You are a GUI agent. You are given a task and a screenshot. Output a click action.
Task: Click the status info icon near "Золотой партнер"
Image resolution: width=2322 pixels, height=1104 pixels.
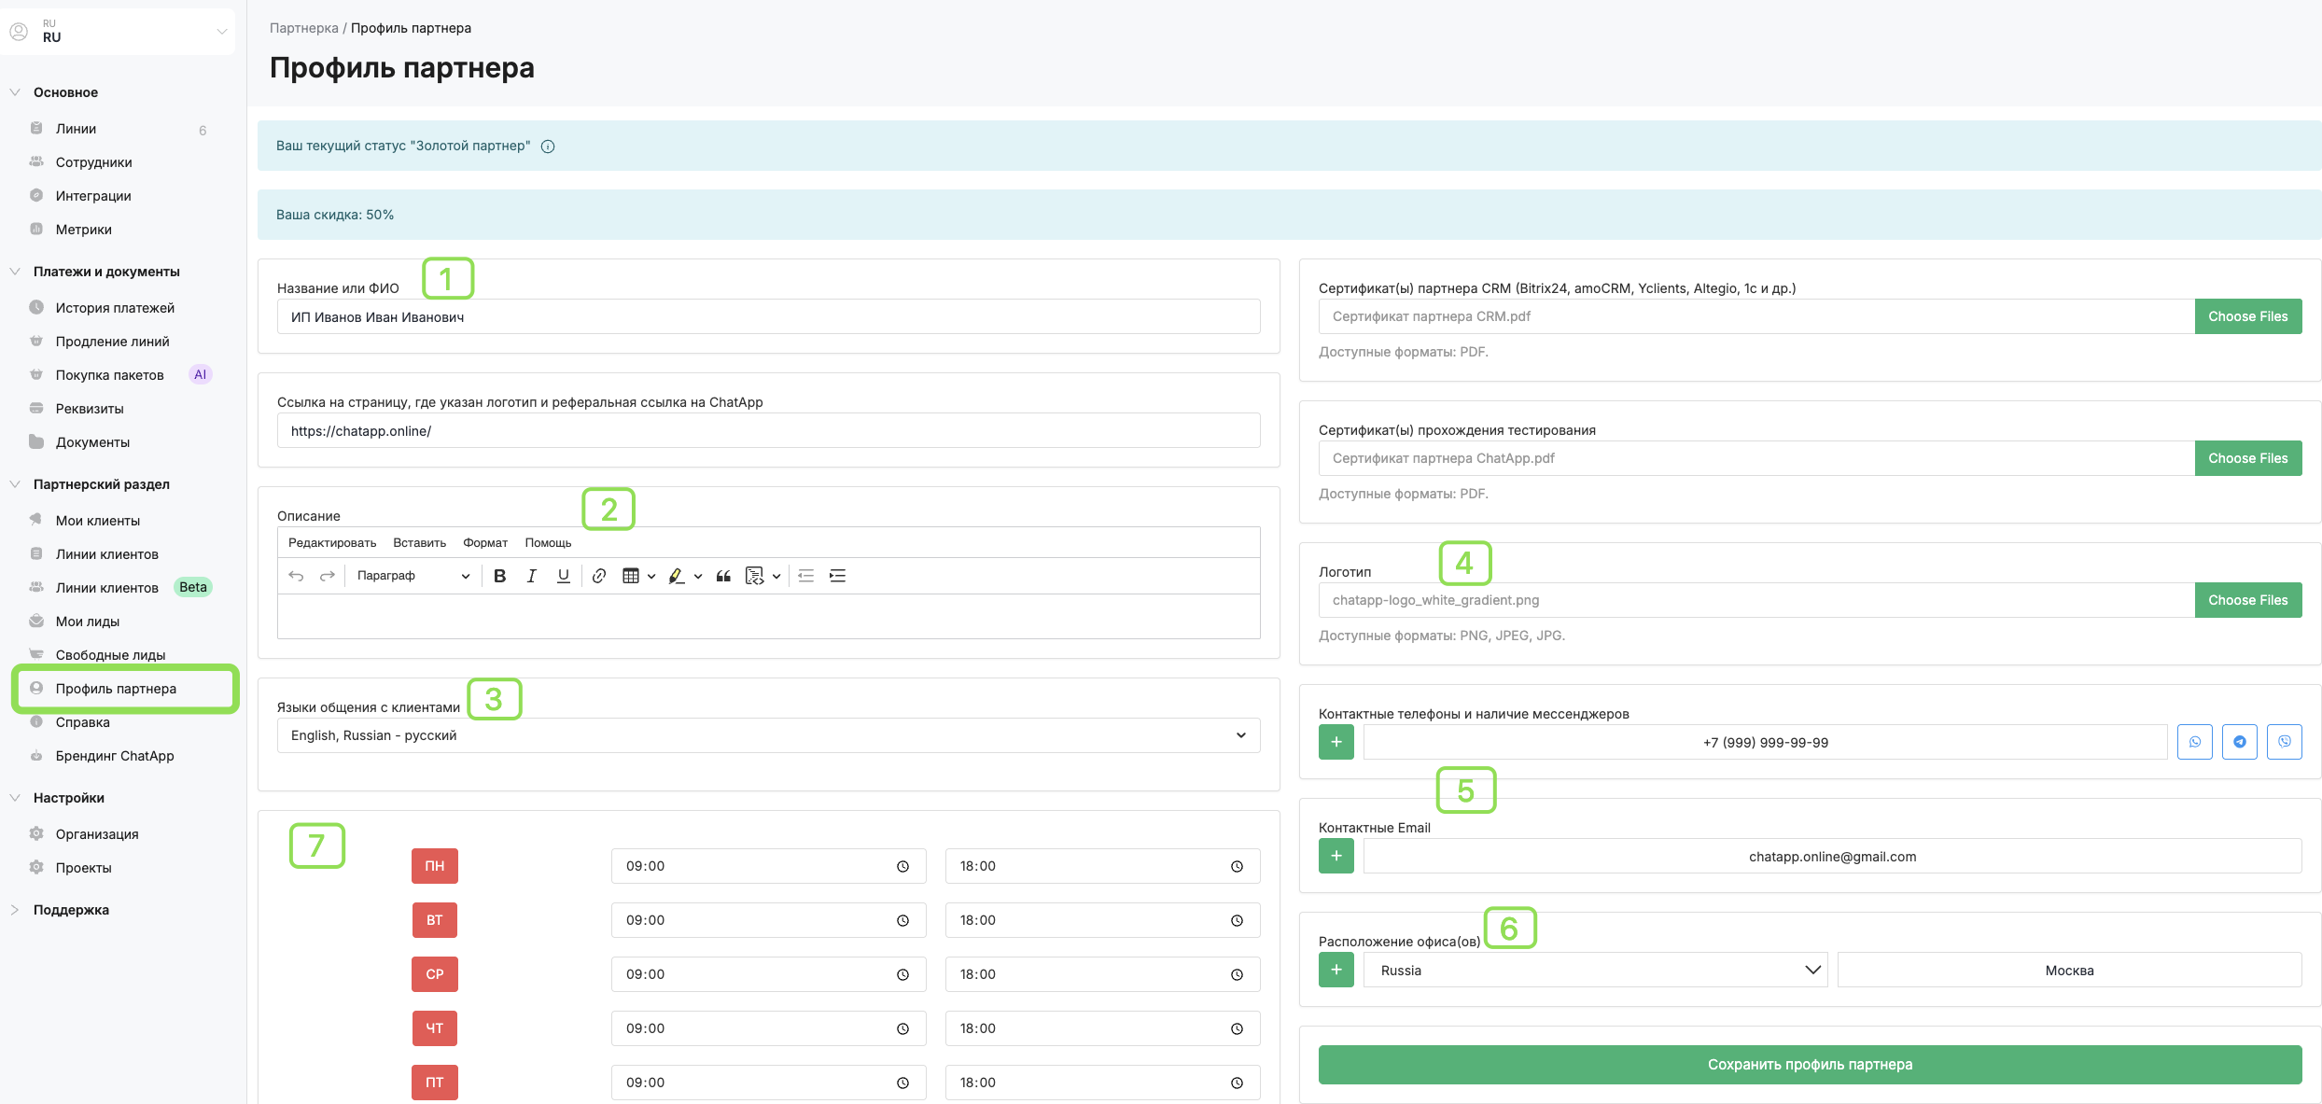[x=548, y=147]
